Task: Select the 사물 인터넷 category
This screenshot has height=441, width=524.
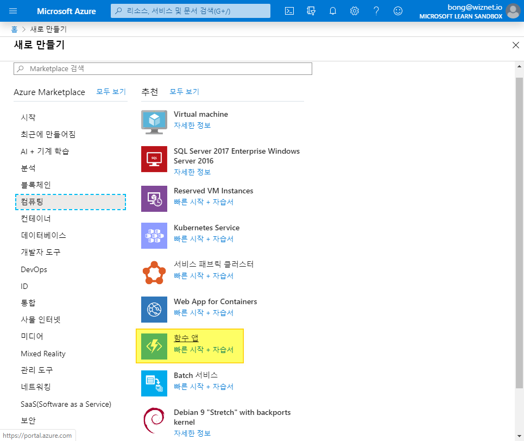Action: (40, 320)
